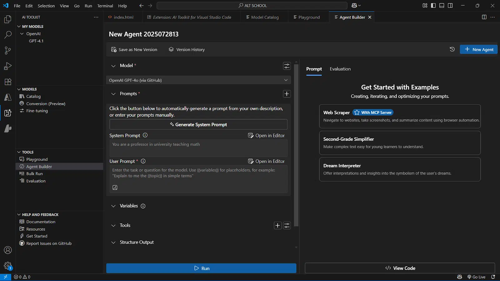Click the Run button

coord(201,268)
